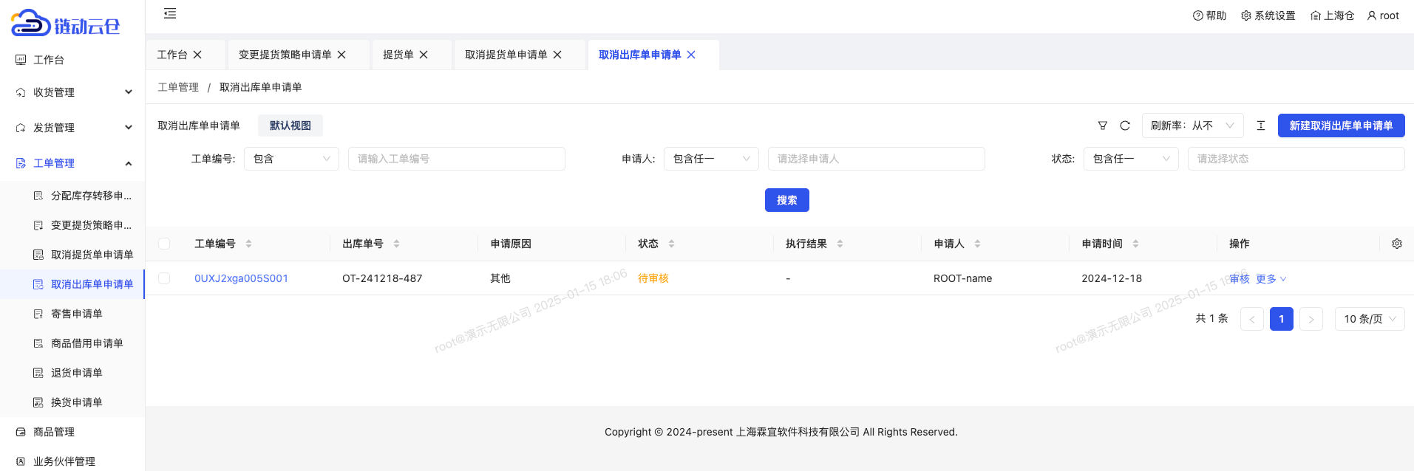Switch to the 变更提货策略申请单 tab

(285, 55)
